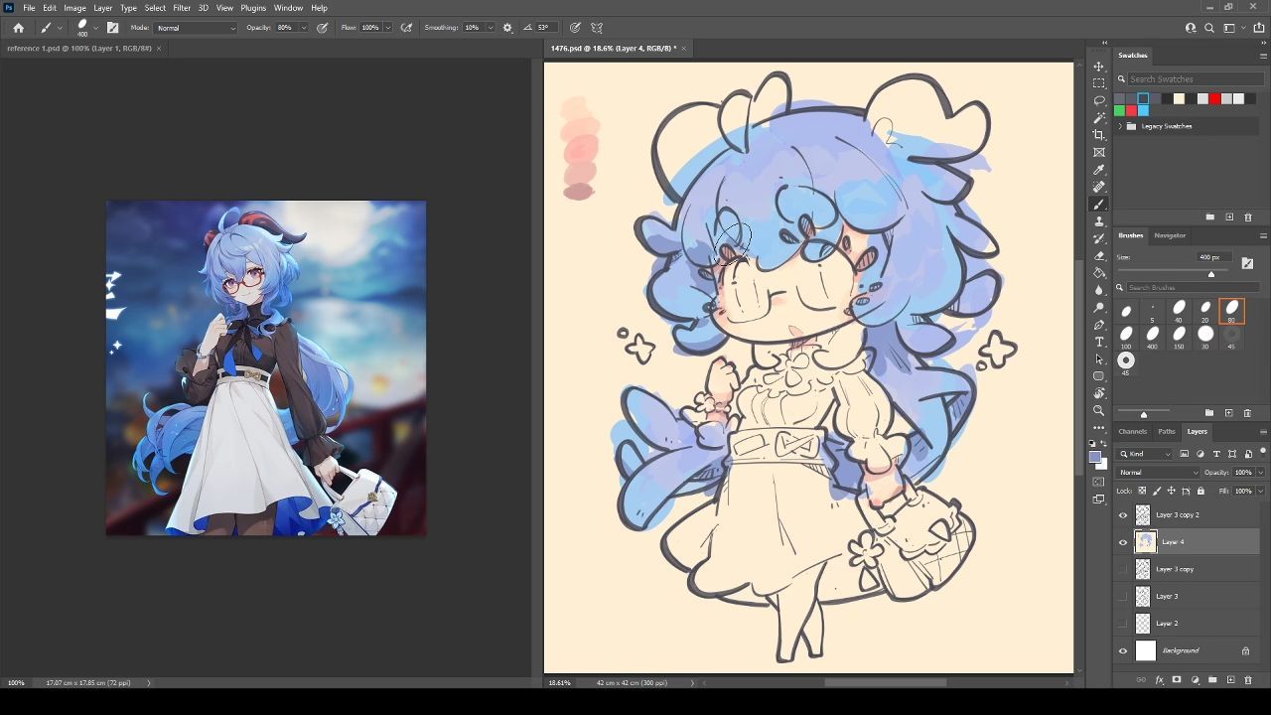1271x715 pixels.
Task: Select the Paint Bucket tool
Action: [1099, 273]
